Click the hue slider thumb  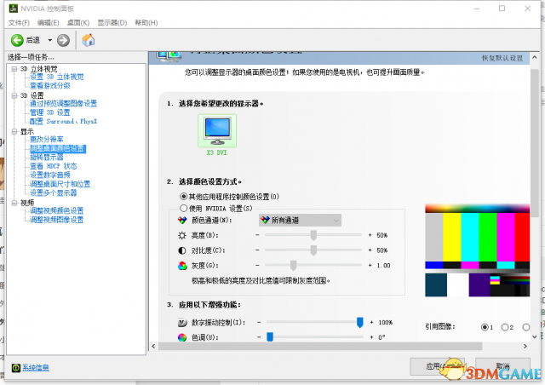click(x=270, y=337)
